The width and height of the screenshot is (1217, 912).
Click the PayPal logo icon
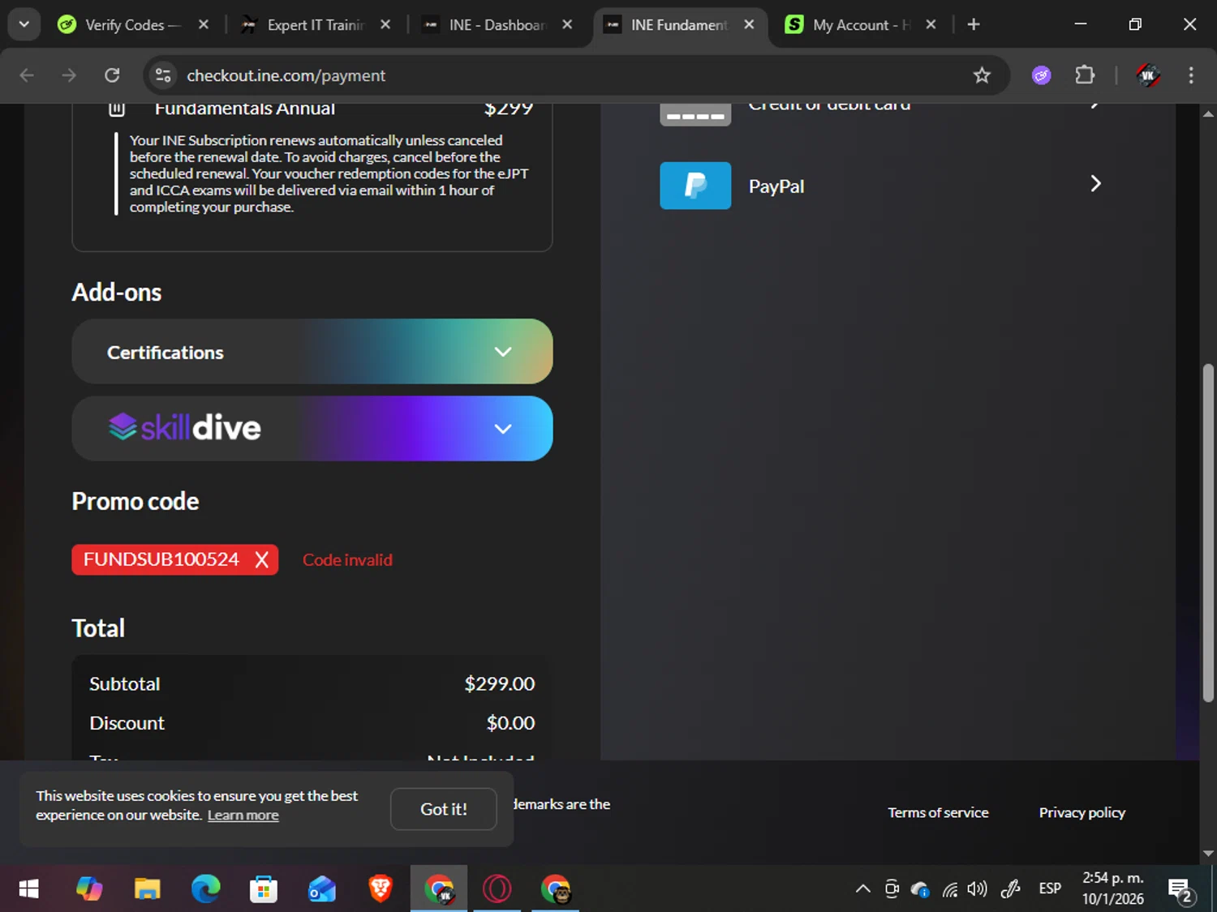click(695, 186)
